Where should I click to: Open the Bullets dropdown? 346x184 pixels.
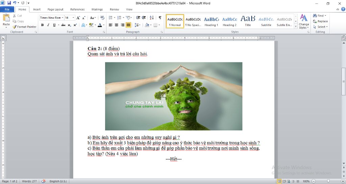click(x=115, y=18)
